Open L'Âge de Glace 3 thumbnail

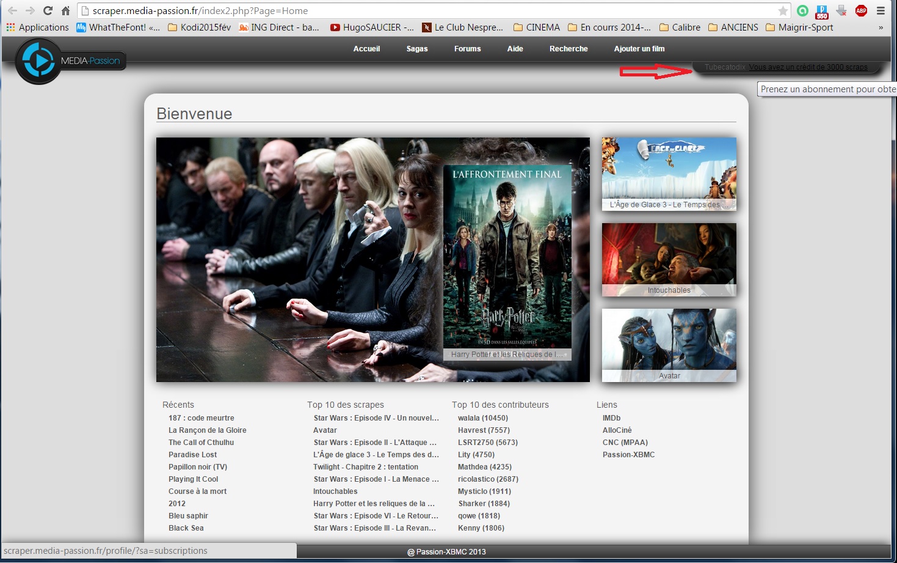click(669, 174)
